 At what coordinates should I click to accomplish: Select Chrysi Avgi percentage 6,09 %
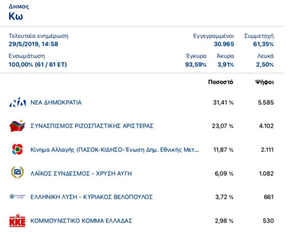224,174
